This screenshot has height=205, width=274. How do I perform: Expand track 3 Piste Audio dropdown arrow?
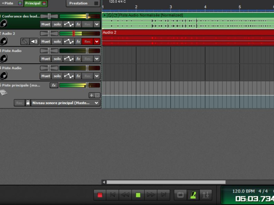[97, 59]
